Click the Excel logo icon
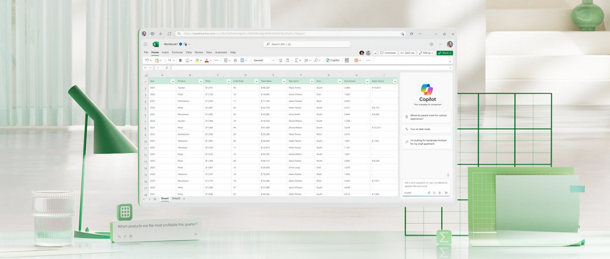610x259 pixels. pos(156,44)
